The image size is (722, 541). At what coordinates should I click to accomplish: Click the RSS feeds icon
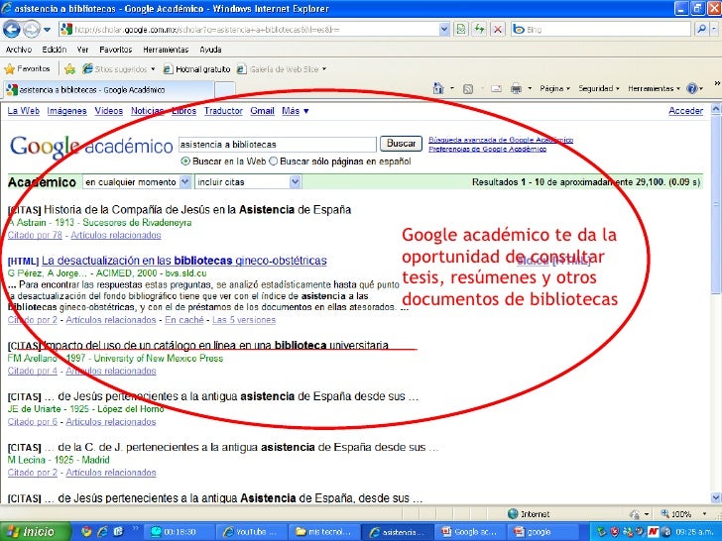point(468,89)
